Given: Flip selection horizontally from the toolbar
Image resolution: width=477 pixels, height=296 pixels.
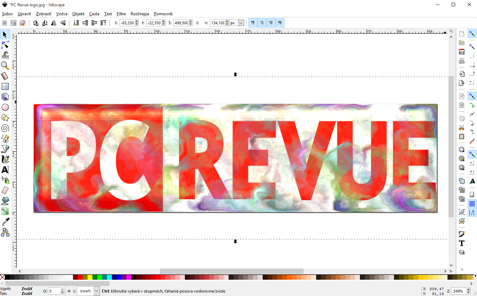Looking at the screenshot, I should coord(54,23).
